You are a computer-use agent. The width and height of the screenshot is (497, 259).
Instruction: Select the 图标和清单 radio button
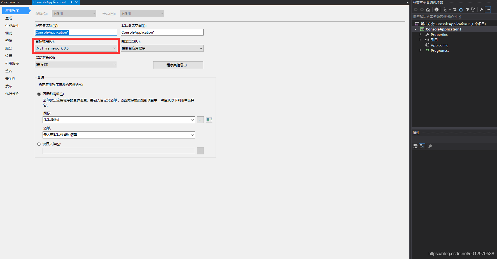click(x=39, y=94)
